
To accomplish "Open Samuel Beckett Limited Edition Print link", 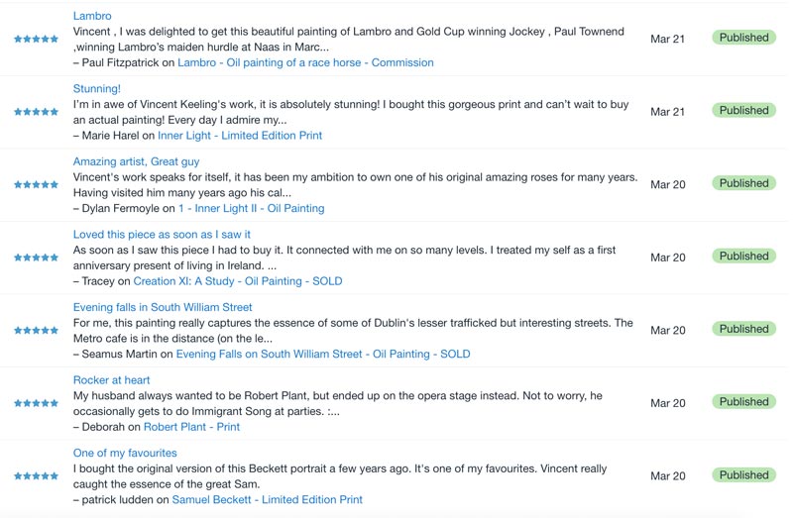I will 268,500.
